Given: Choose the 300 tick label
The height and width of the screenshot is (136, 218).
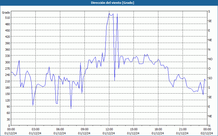Looking at the screenshot, I should click(x=7, y=62).
